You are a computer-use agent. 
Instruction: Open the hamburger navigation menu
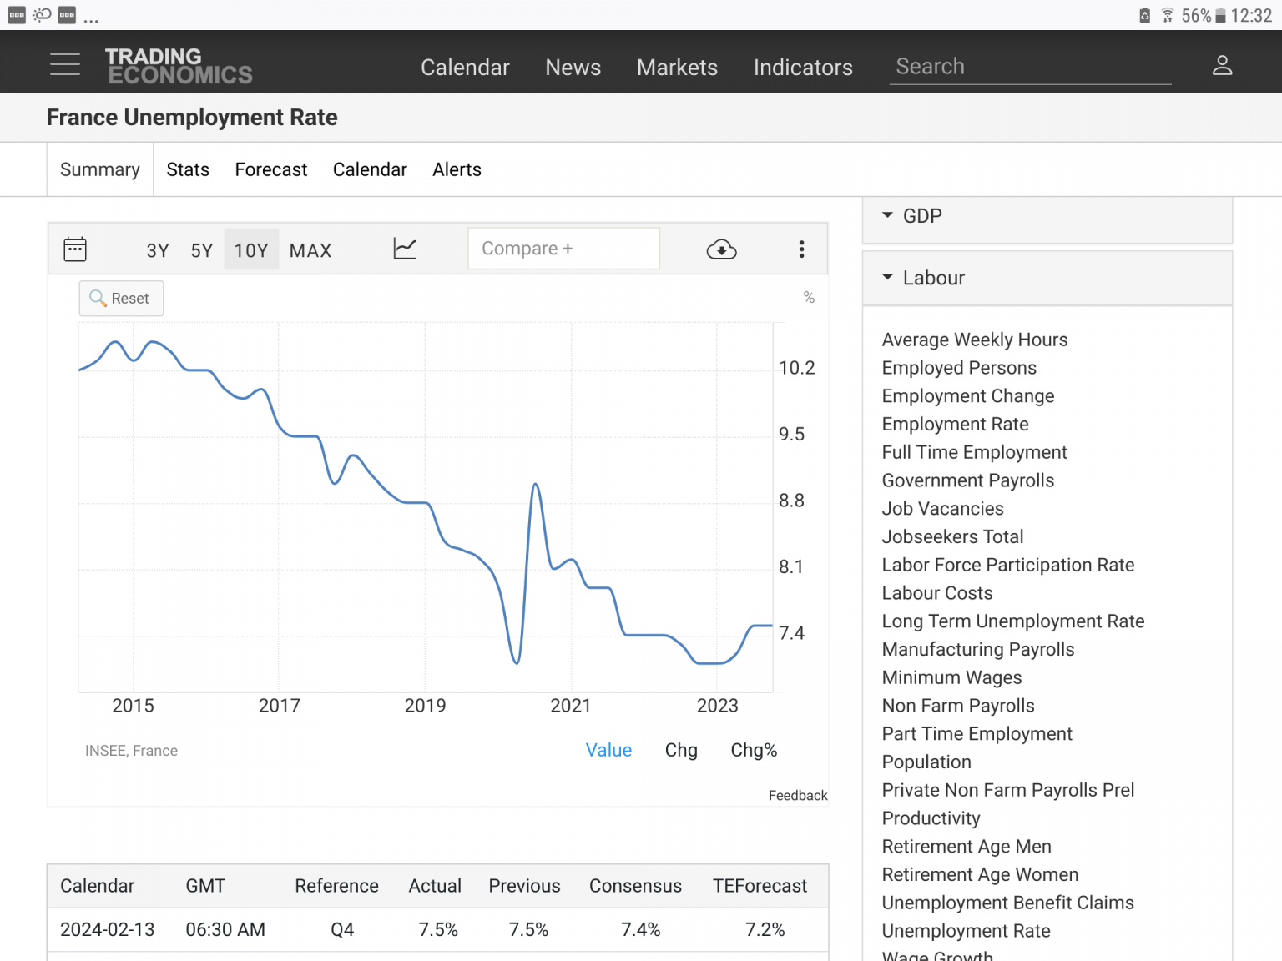coord(65,64)
